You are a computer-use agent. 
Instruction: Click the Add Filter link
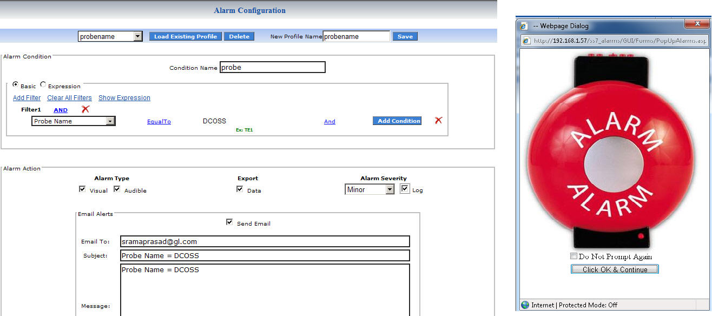click(x=27, y=98)
